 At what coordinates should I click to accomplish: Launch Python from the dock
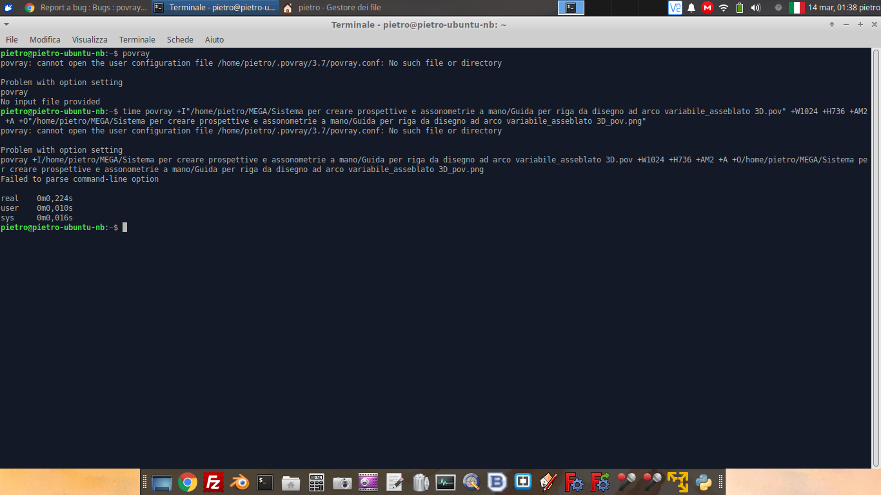[x=704, y=482]
